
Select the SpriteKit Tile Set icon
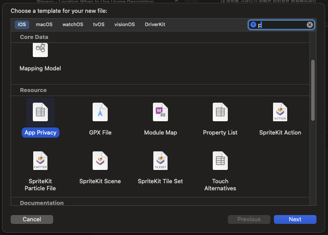click(160, 161)
